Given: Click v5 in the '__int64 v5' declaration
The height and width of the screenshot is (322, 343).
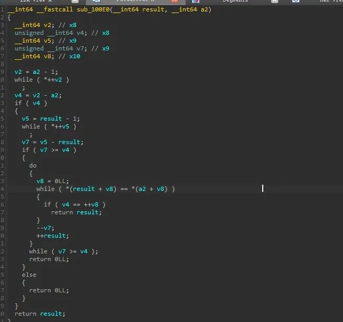Looking at the screenshot, I should 47,41.
